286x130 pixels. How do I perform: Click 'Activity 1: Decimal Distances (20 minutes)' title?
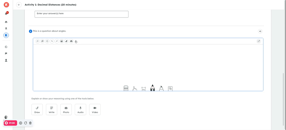[50, 5]
